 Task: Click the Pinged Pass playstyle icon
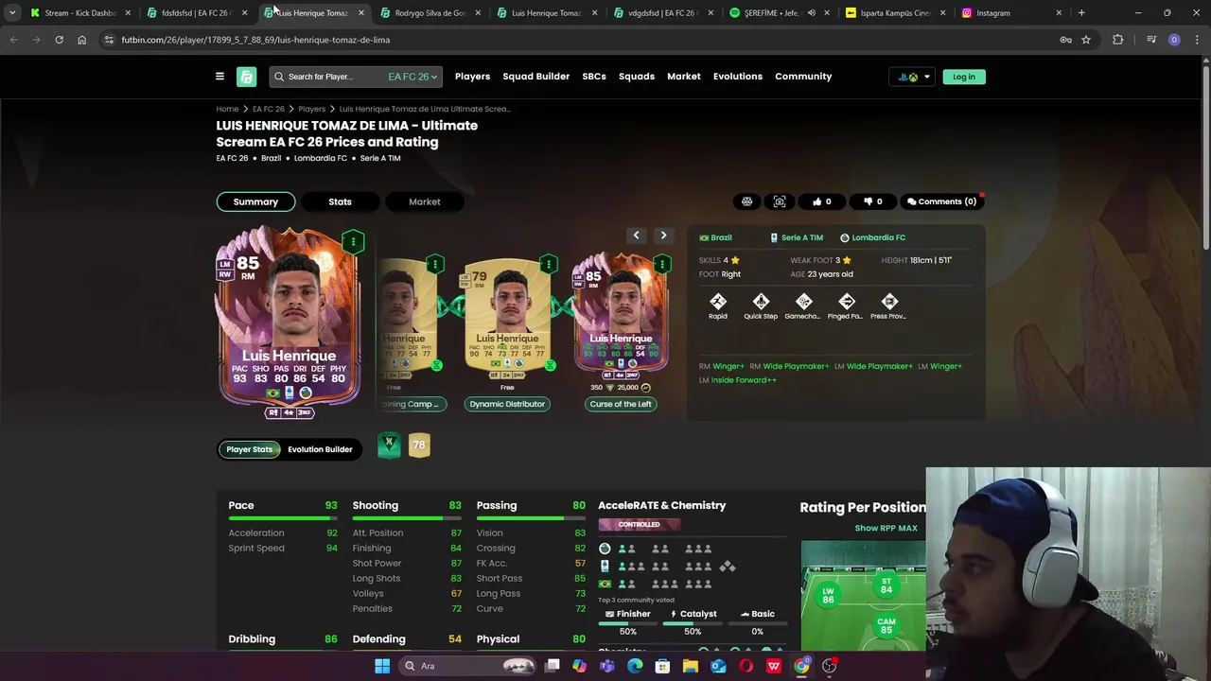[847, 302]
